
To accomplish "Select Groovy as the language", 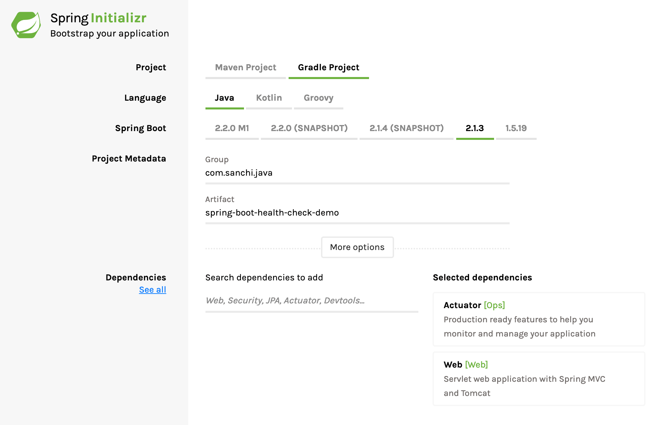I will click(318, 98).
